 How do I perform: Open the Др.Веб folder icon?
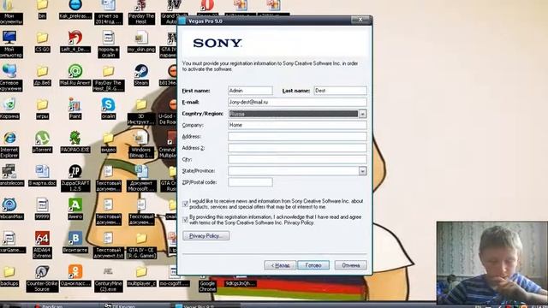click(42, 71)
